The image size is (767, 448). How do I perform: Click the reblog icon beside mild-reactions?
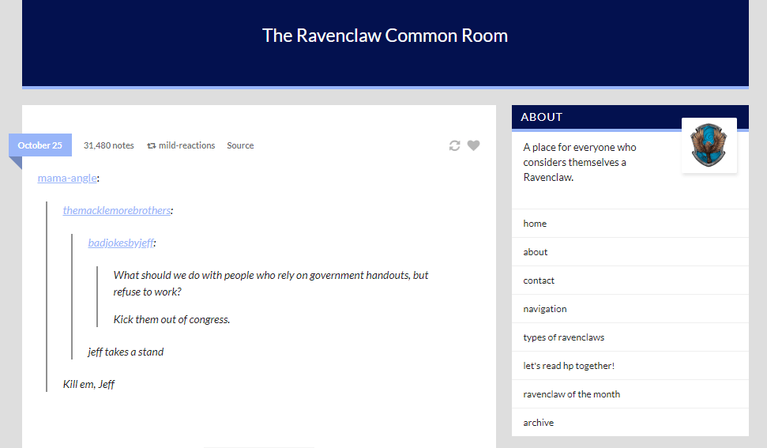click(152, 145)
